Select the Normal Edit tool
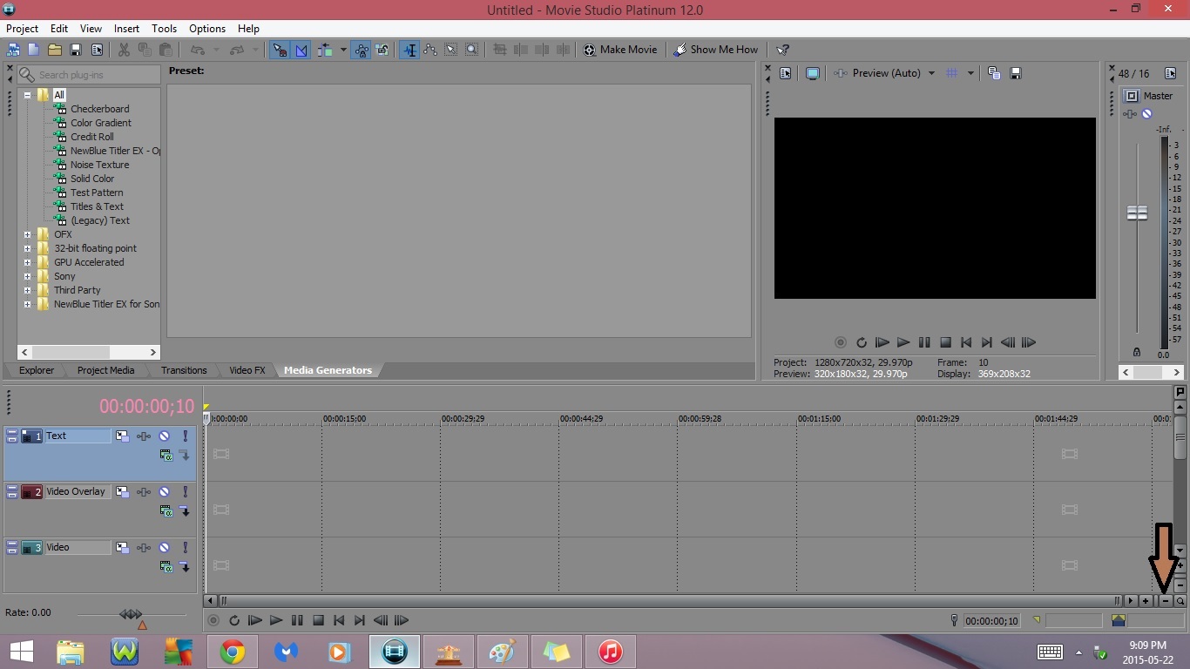Image resolution: width=1190 pixels, height=669 pixels. [x=409, y=50]
